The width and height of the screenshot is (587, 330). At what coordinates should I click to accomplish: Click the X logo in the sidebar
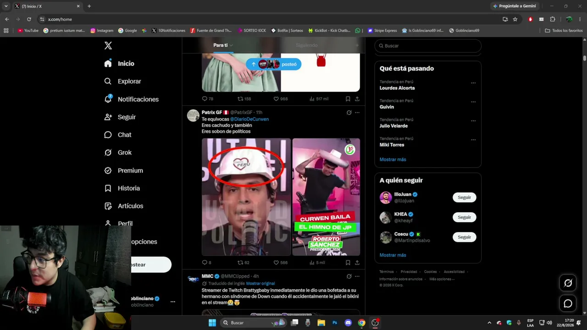click(108, 45)
